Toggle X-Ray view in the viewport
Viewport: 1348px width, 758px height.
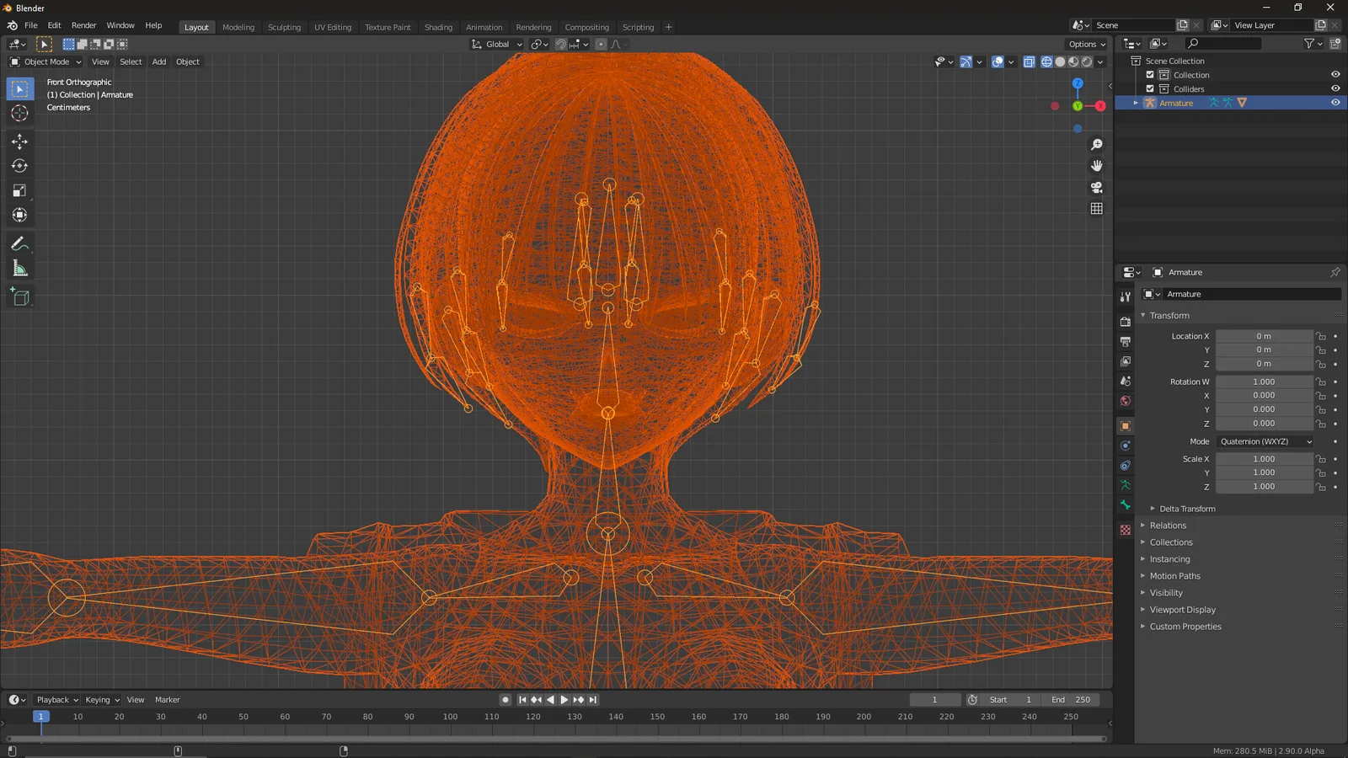point(1029,61)
